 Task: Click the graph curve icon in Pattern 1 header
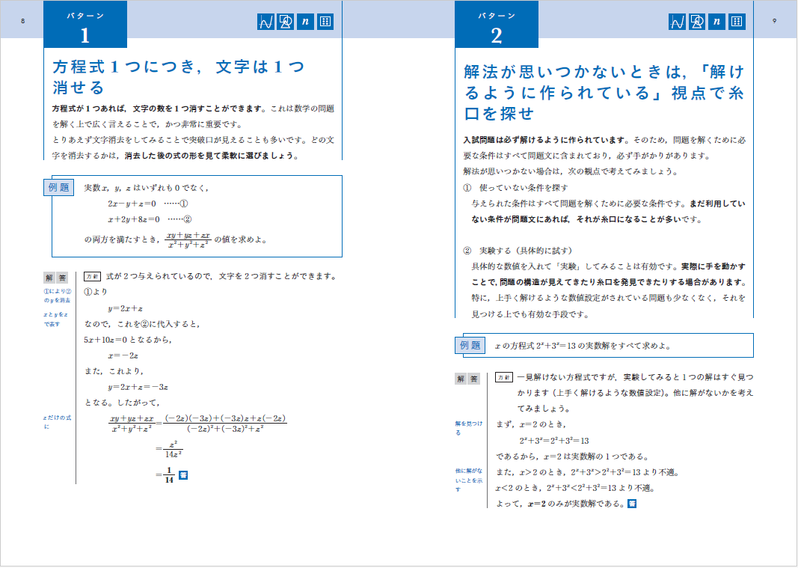pos(266,22)
